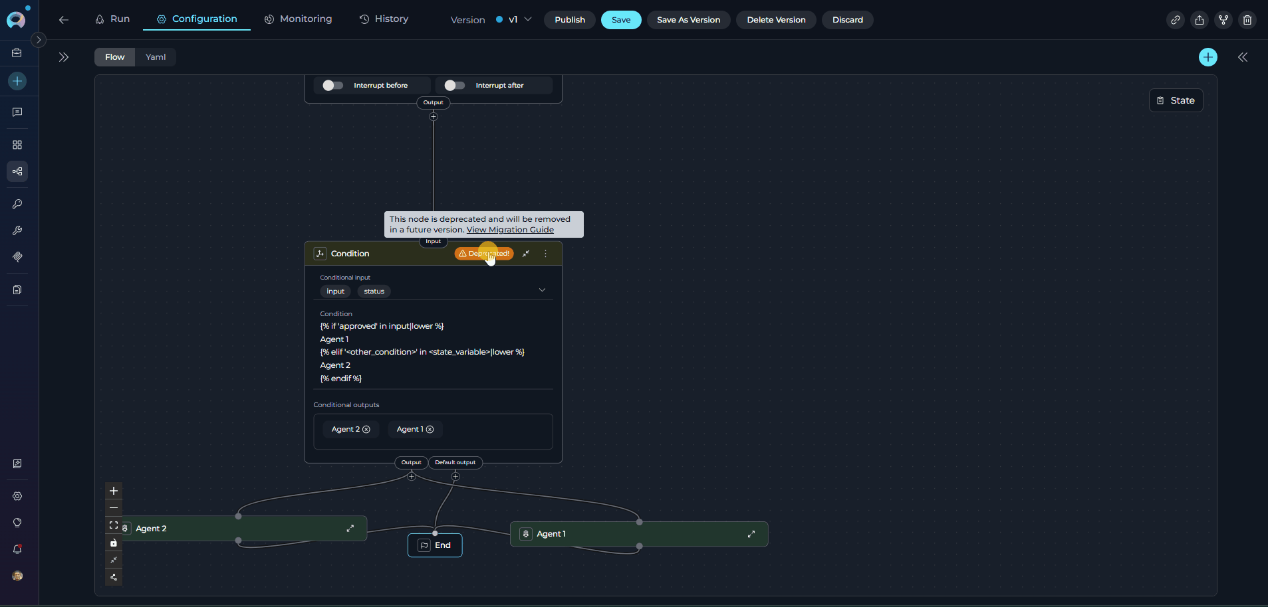Enable the Interrupt after toggle

(x=455, y=86)
